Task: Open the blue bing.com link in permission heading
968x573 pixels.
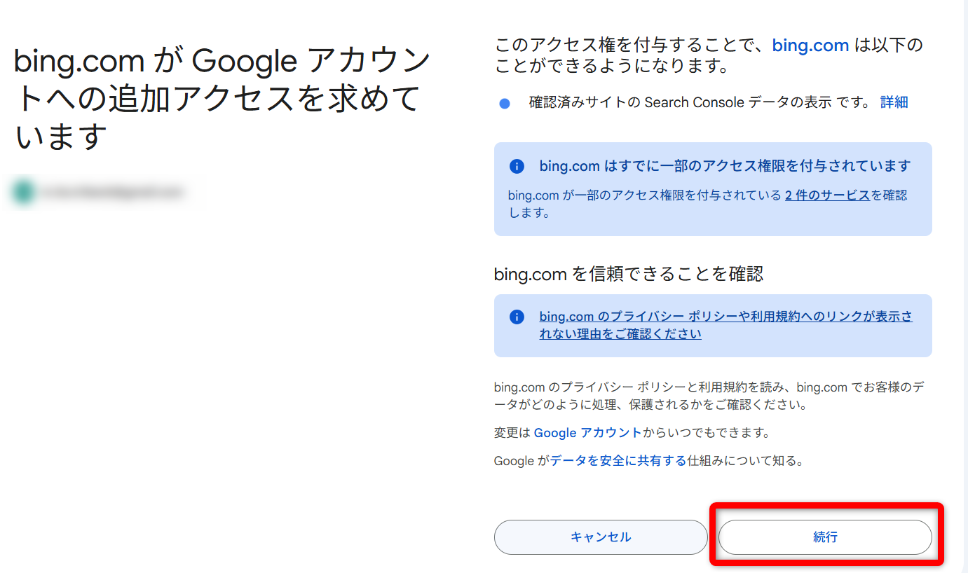Action: coord(810,46)
